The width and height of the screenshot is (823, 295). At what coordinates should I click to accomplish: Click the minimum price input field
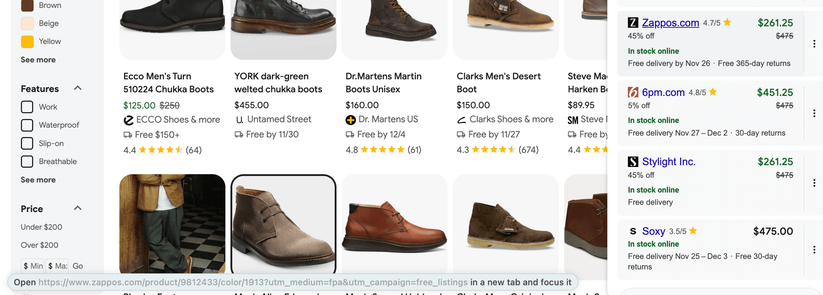point(33,266)
